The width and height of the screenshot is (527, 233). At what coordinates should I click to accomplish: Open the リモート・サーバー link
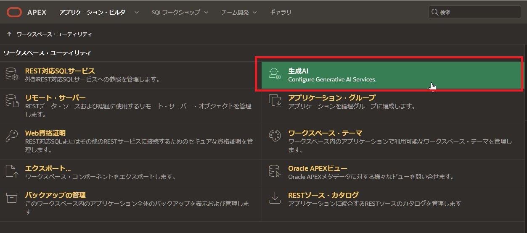(x=56, y=98)
